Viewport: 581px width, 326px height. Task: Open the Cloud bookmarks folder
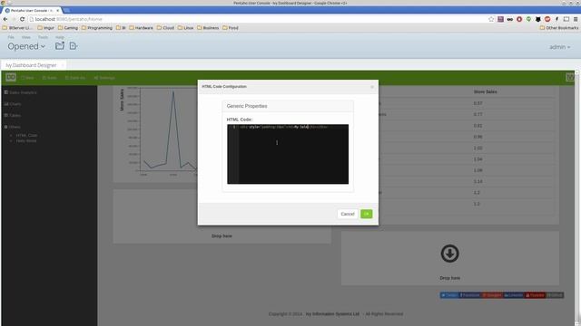pyautogui.click(x=165, y=28)
